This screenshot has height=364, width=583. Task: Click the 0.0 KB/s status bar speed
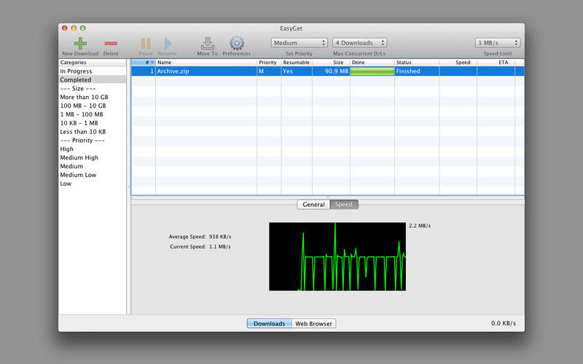(x=504, y=323)
